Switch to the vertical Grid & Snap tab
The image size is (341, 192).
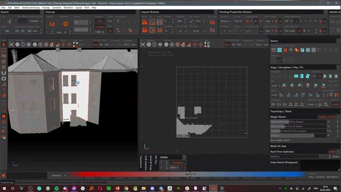point(151,163)
